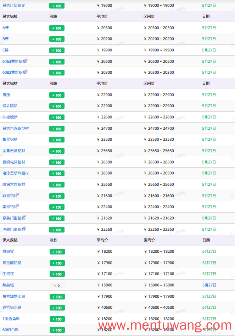Open the 电泳黑珍珠铝材 link
The height and width of the screenshot is (336, 235).
coord(16,173)
